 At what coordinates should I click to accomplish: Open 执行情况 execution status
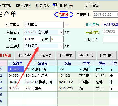[x=92, y=6]
